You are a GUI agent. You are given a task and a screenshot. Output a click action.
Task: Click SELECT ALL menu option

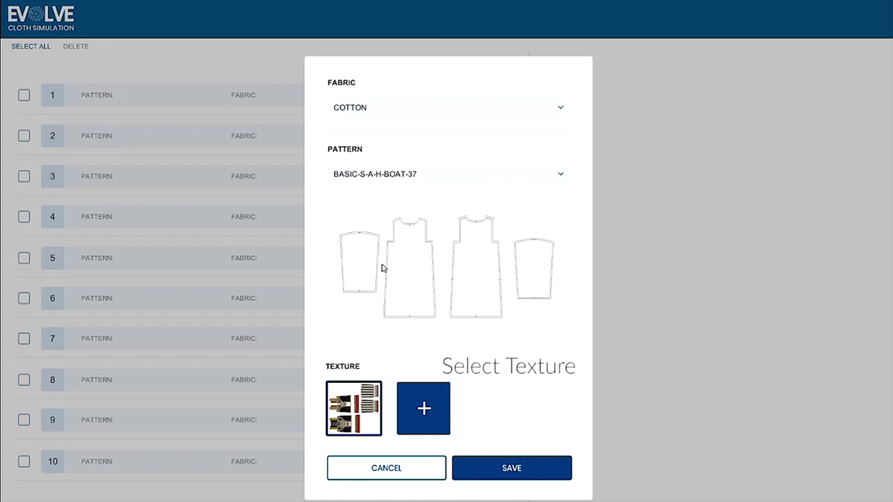(x=31, y=46)
